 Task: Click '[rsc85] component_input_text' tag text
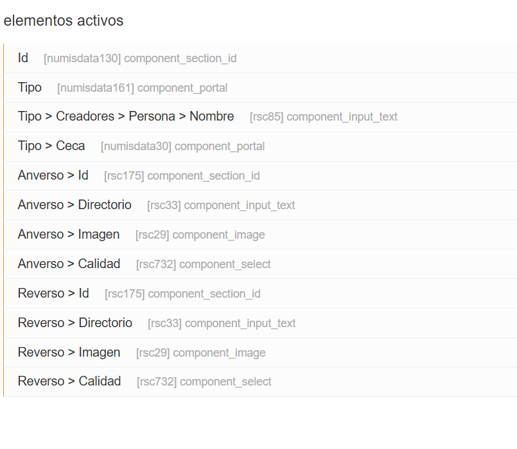click(324, 117)
